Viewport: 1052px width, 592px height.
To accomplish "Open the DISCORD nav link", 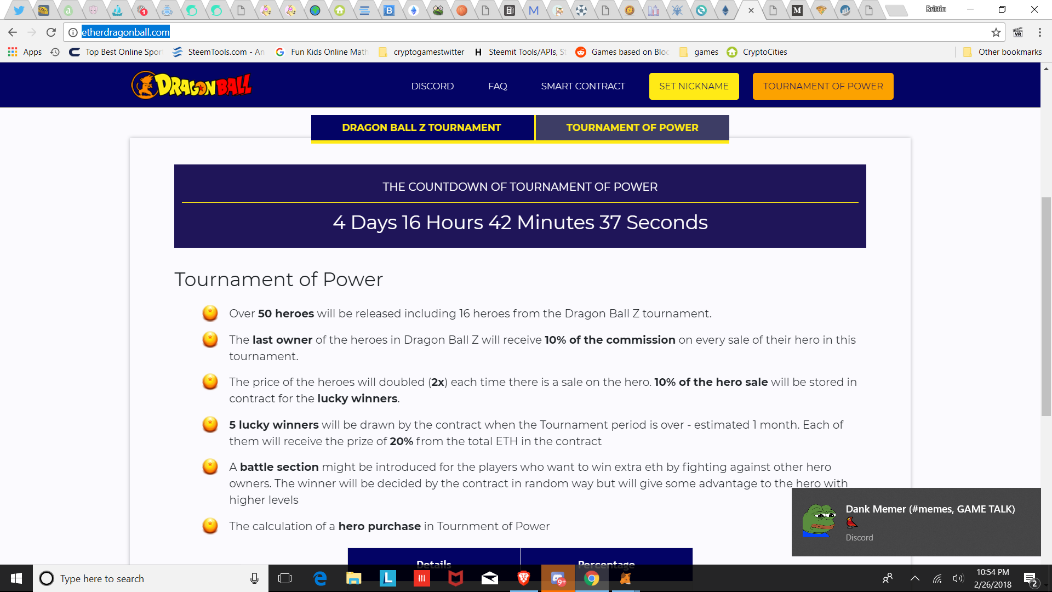I will click(x=432, y=86).
